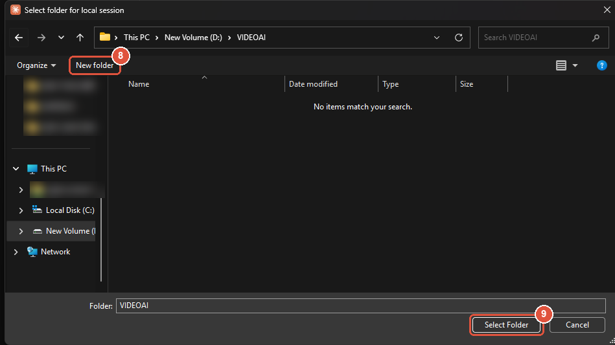Select 'VIDEOAI' in the address breadcrumb
615x345 pixels.
coord(251,38)
